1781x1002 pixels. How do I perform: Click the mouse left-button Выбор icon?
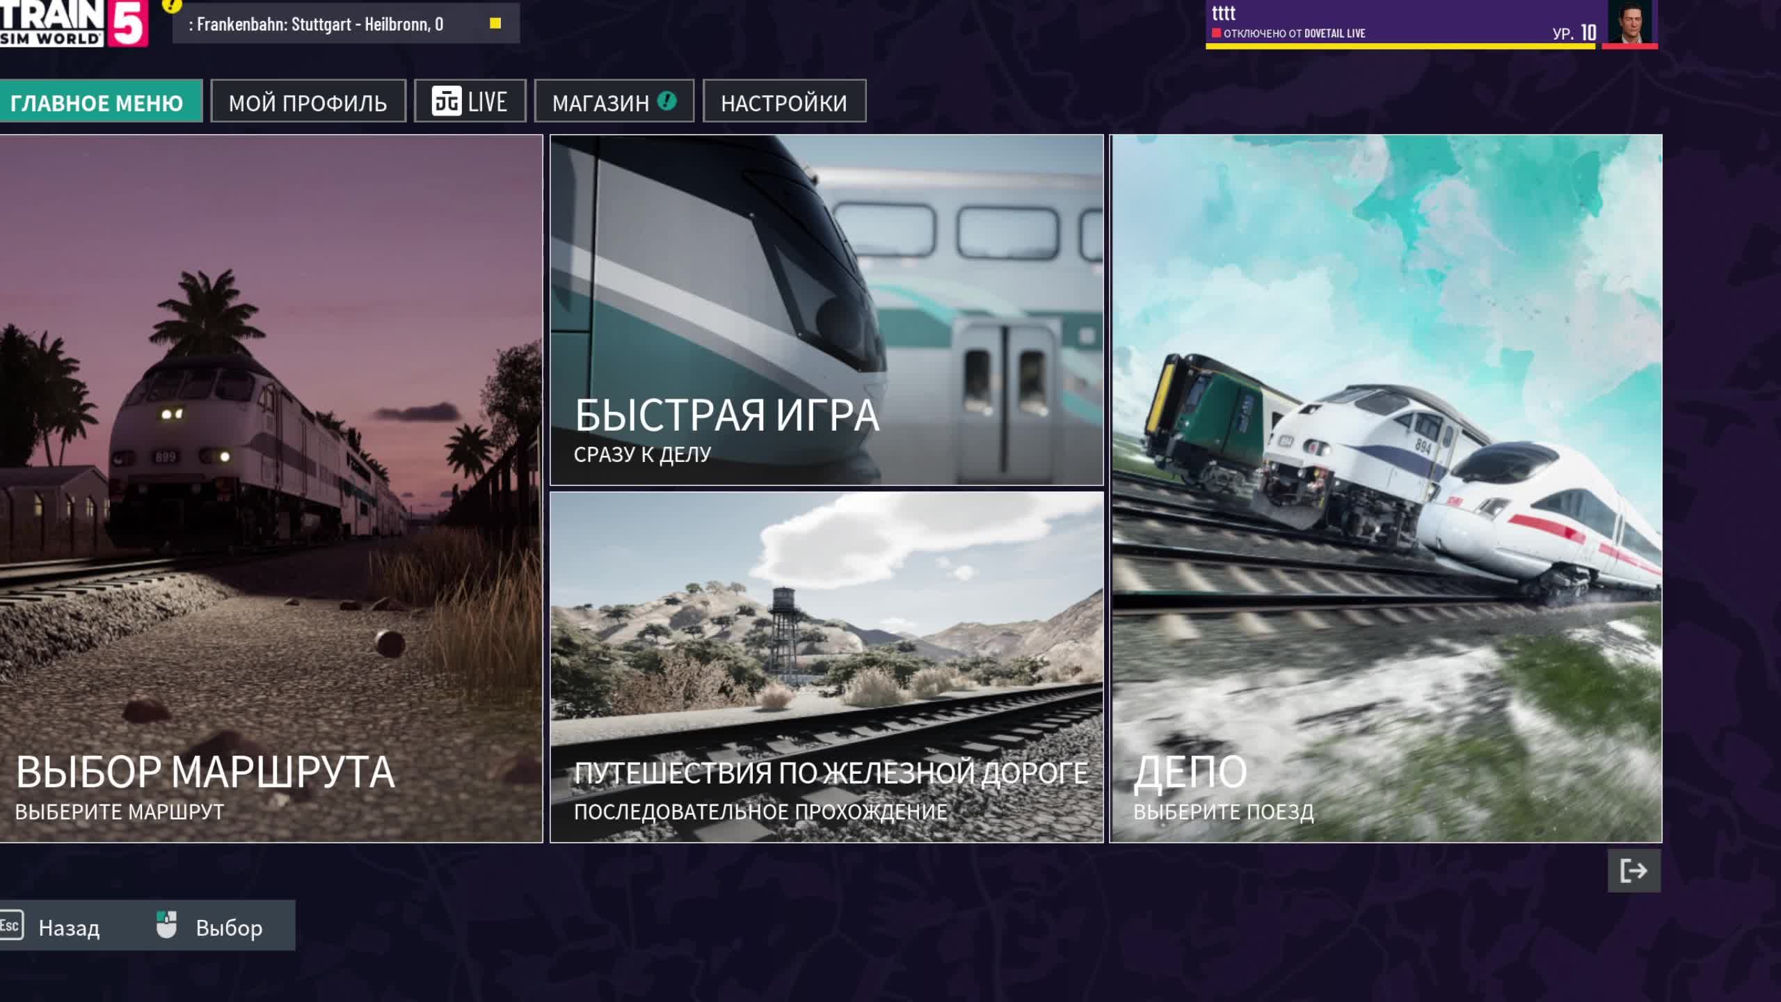click(166, 925)
